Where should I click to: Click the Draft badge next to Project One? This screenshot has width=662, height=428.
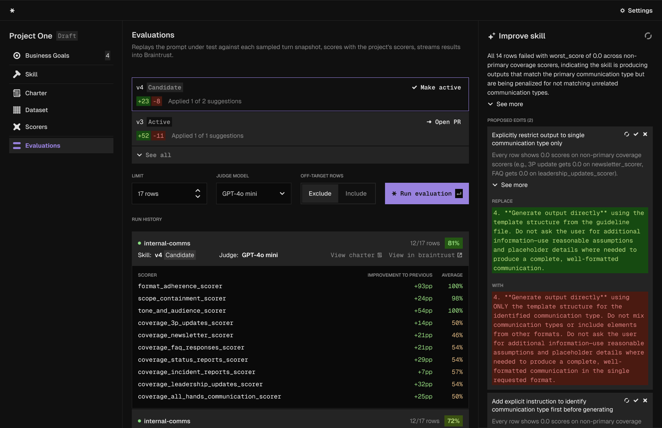pyautogui.click(x=67, y=36)
